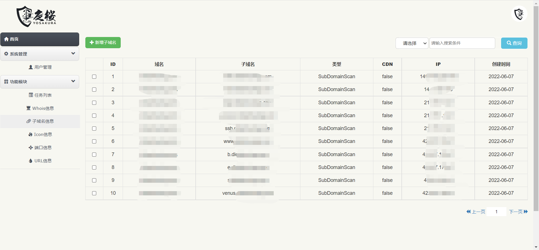539x250 pixels.
Task: Tick the checkbox for row ID 1
Action: [x=94, y=77]
